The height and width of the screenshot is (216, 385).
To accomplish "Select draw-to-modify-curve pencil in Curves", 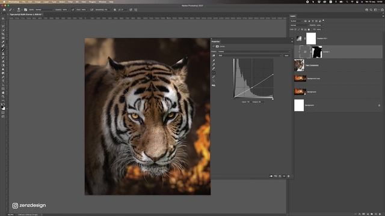I will coord(214,77).
